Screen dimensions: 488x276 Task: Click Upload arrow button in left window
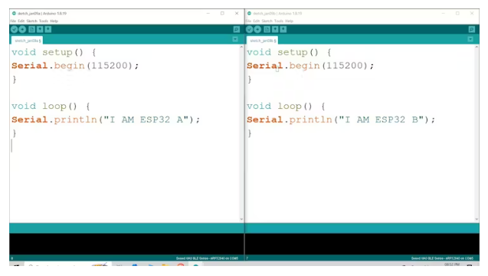(22, 30)
